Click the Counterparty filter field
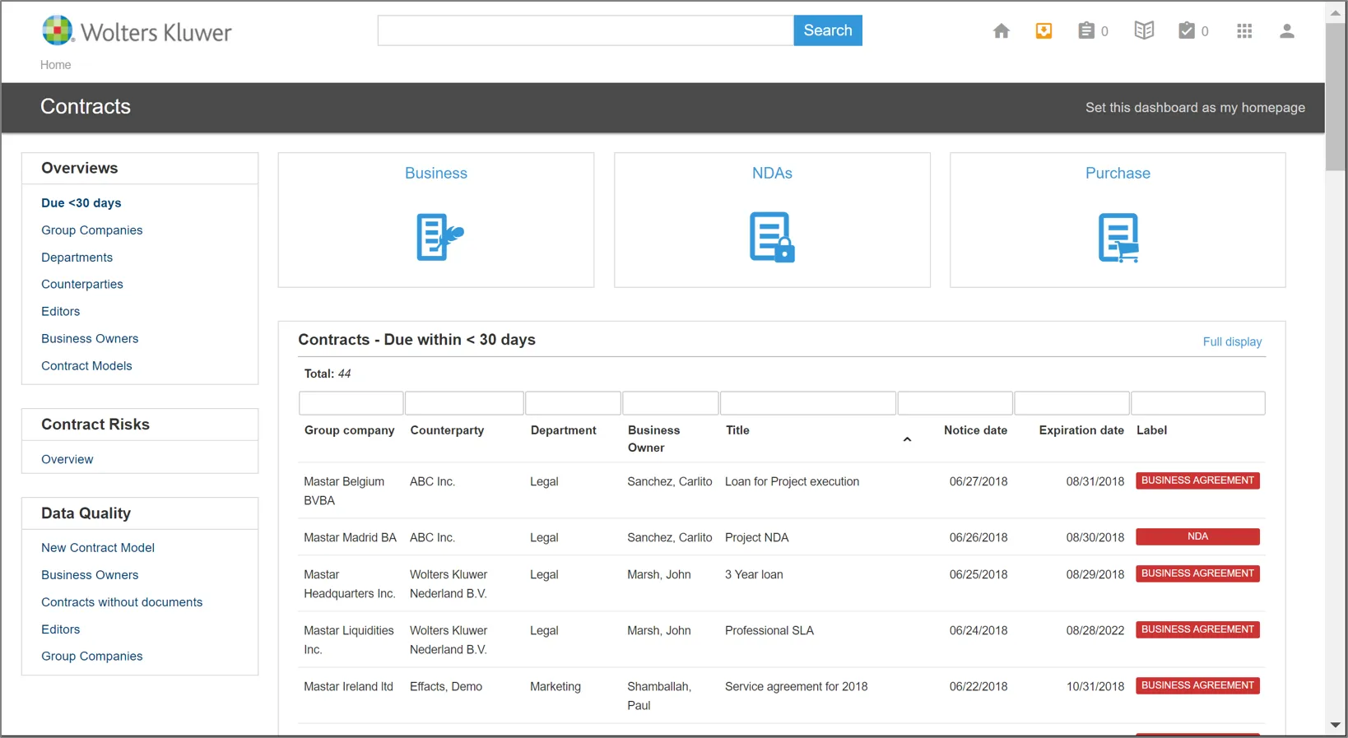 tap(464, 403)
